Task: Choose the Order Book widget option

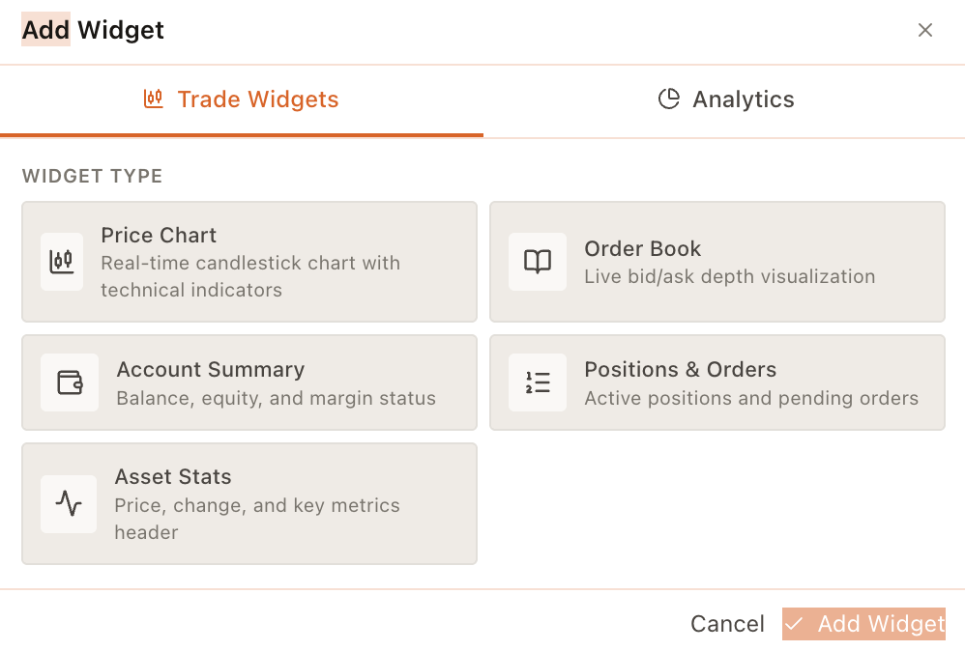Action: coord(717,262)
